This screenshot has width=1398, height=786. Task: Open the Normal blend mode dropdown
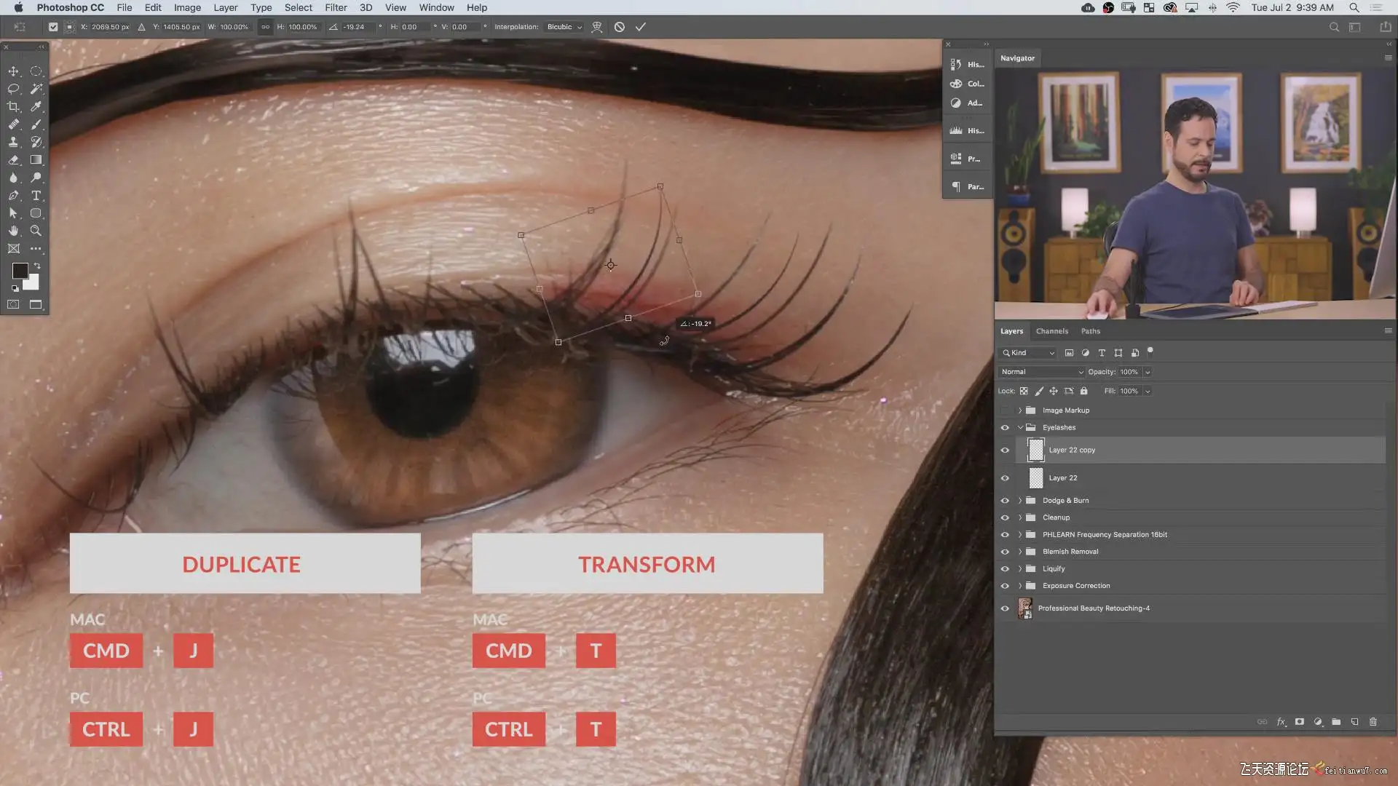pyautogui.click(x=1042, y=372)
